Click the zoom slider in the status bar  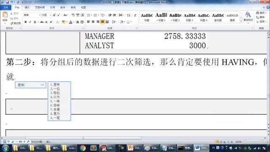pos(262,142)
